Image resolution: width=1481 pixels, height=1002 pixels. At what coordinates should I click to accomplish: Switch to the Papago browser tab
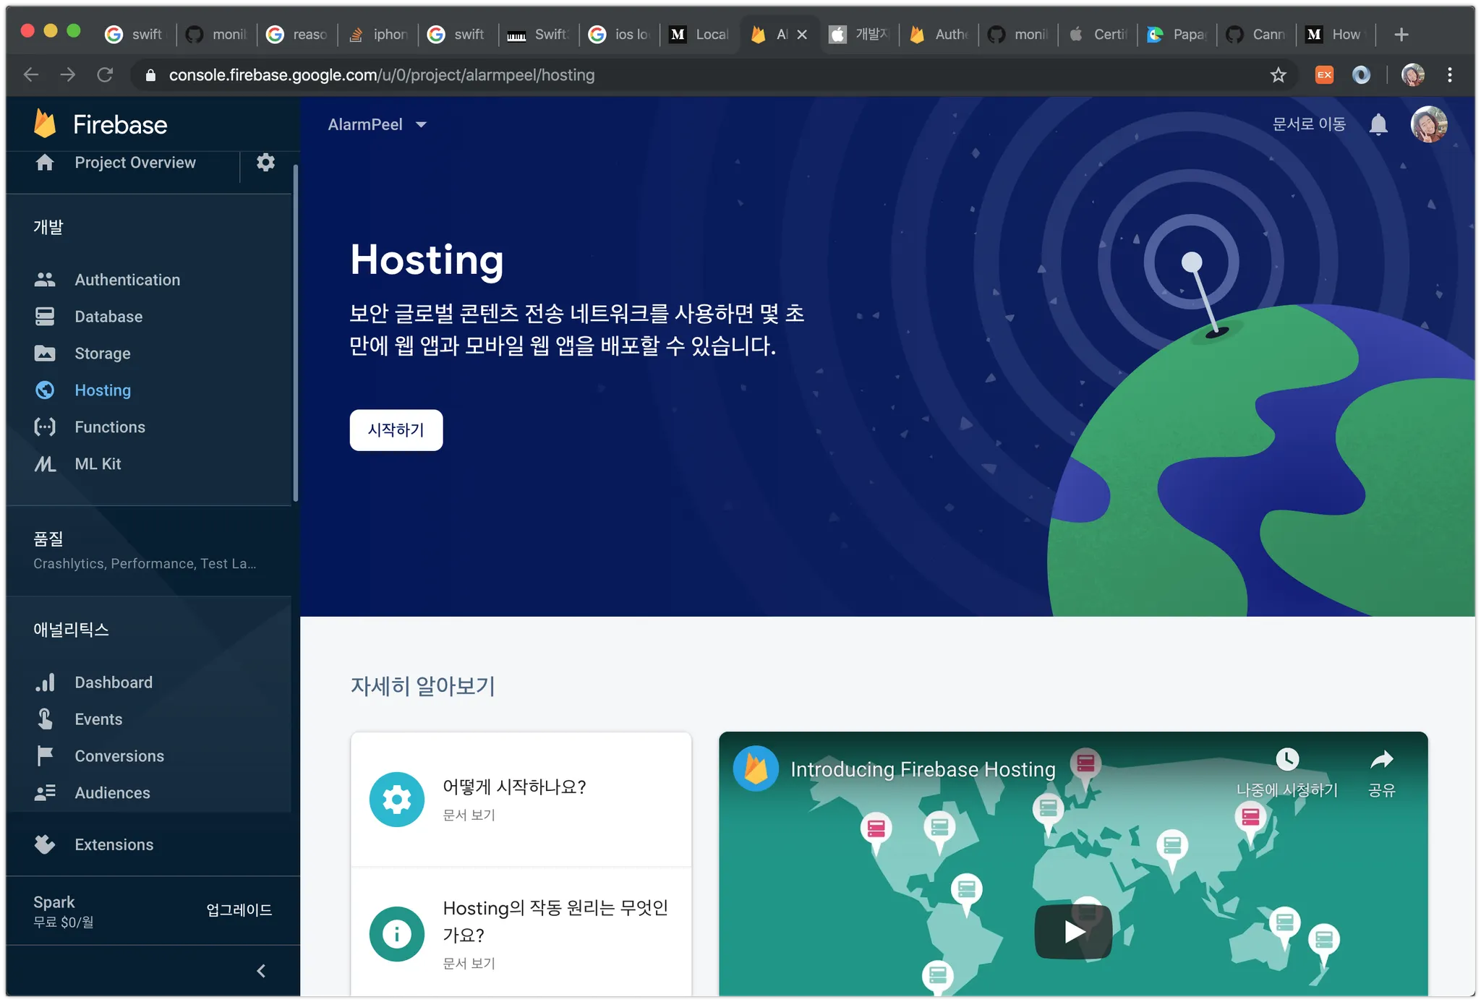1179,34
